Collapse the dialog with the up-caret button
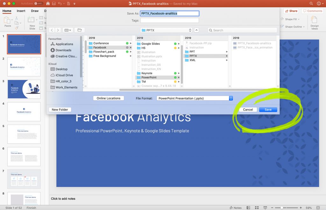326x210 pixels. point(196,30)
